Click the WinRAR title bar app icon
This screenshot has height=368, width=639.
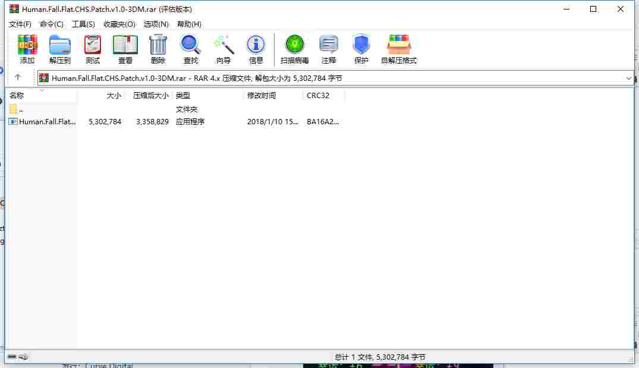(x=14, y=8)
